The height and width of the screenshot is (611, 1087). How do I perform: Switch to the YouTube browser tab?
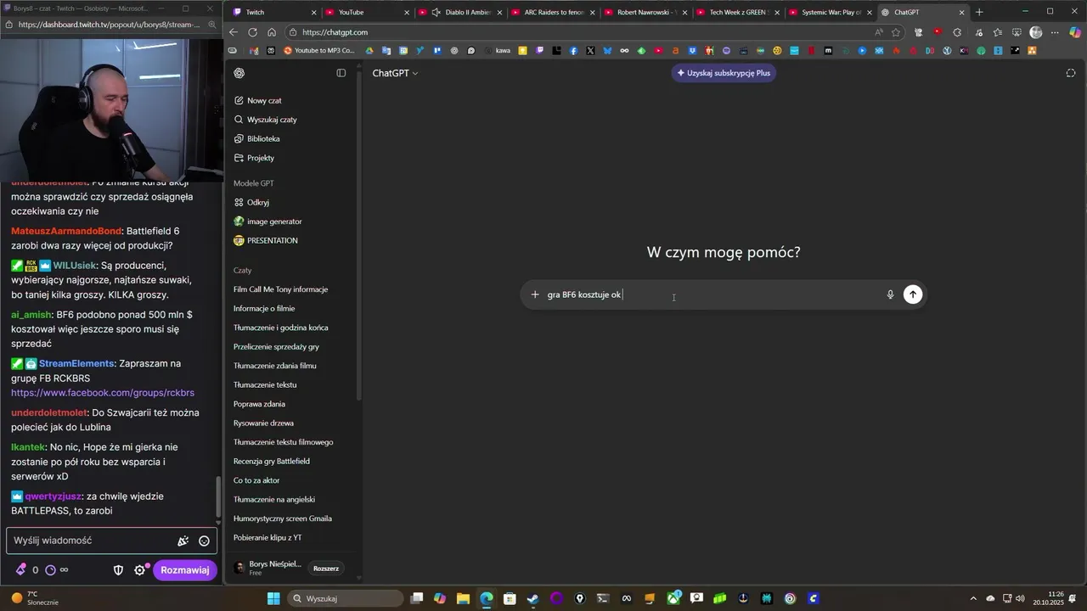coord(368,12)
